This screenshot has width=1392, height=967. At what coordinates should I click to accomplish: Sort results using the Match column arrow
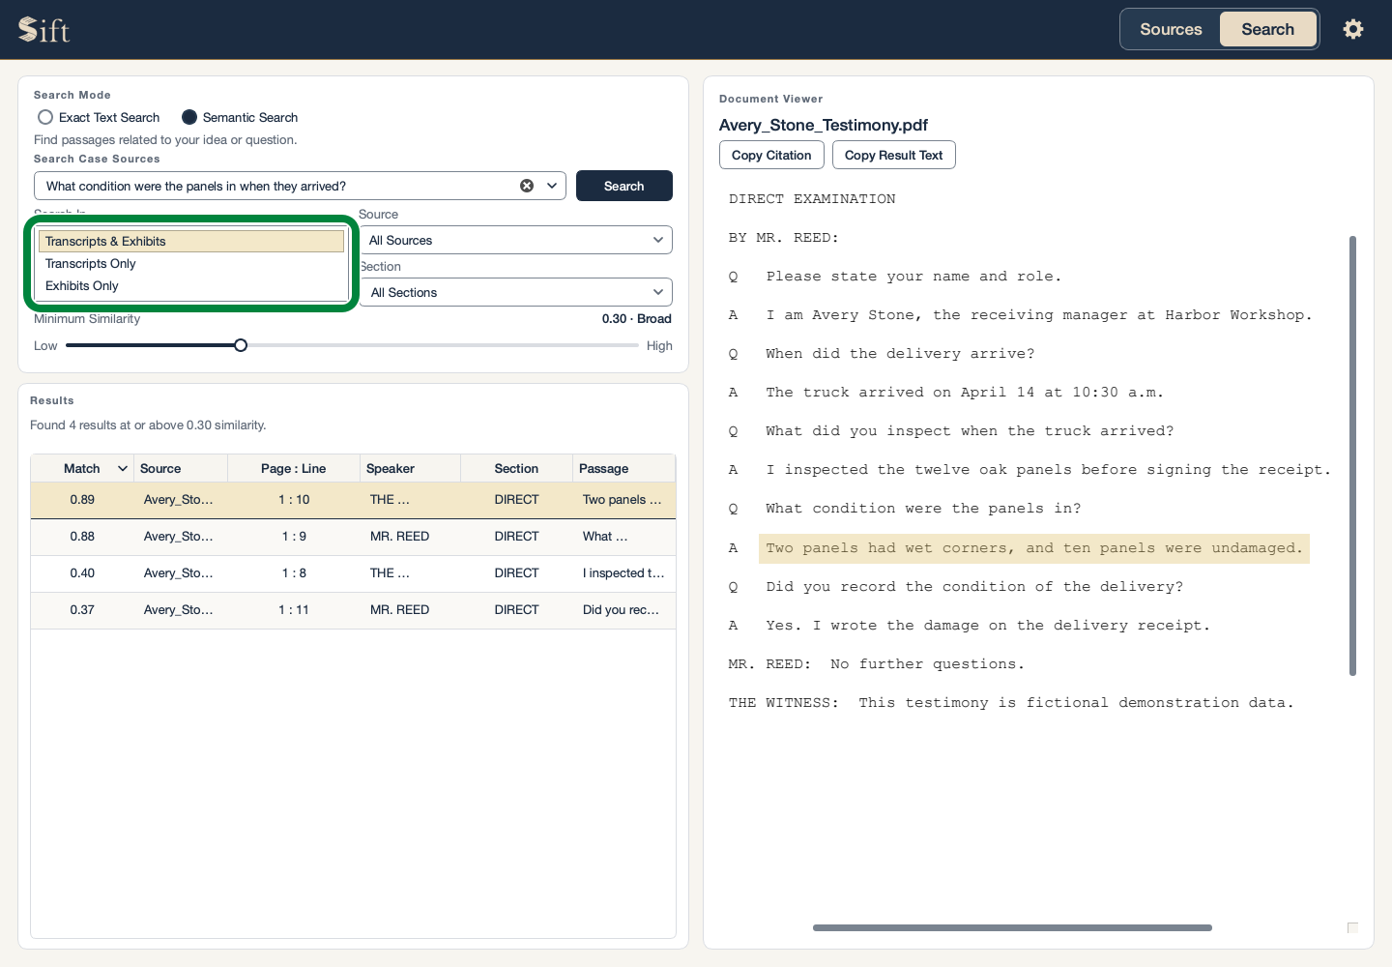[123, 469]
